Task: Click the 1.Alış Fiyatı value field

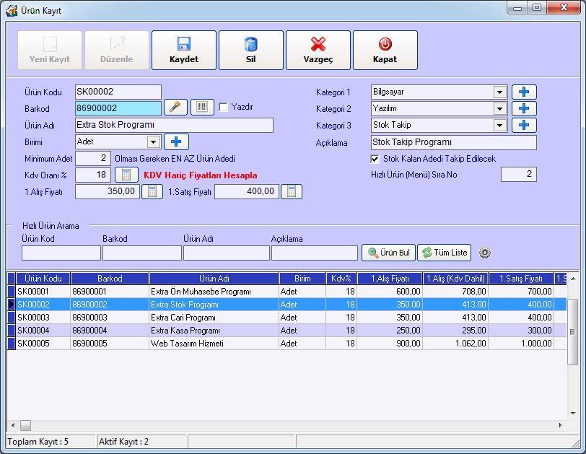Action: click(x=108, y=192)
